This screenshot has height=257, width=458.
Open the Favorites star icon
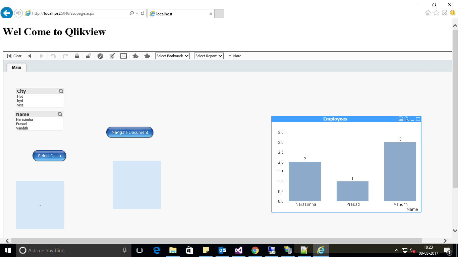(x=436, y=13)
